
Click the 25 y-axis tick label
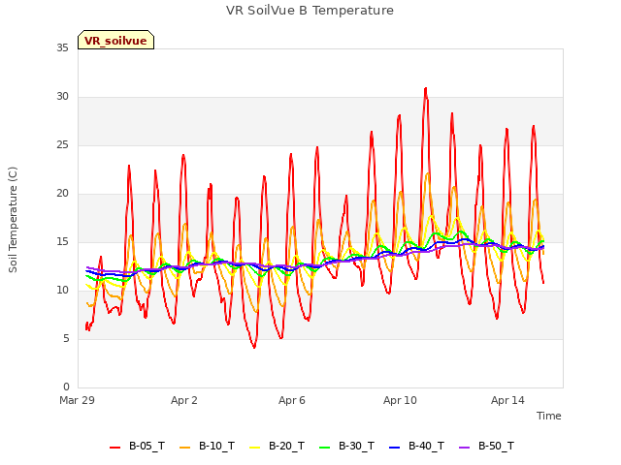62,145
